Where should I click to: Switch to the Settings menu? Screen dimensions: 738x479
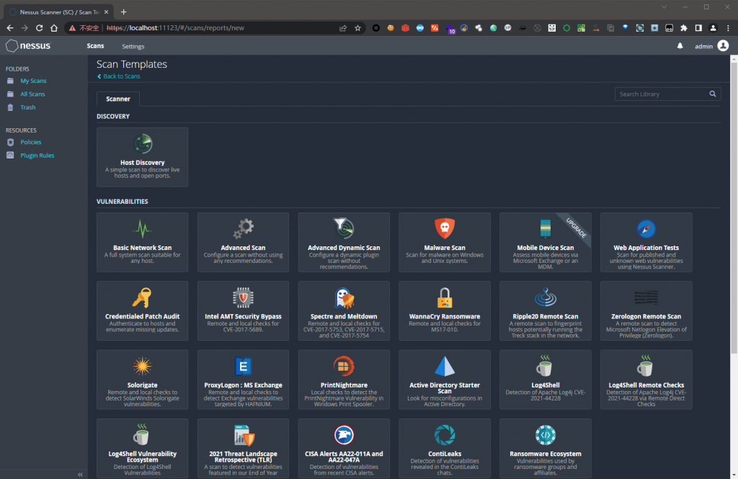tap(133, 46)
